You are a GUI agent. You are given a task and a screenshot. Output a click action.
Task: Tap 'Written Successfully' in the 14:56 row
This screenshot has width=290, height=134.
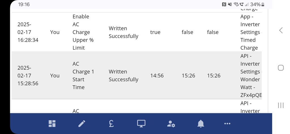(123, 76)
